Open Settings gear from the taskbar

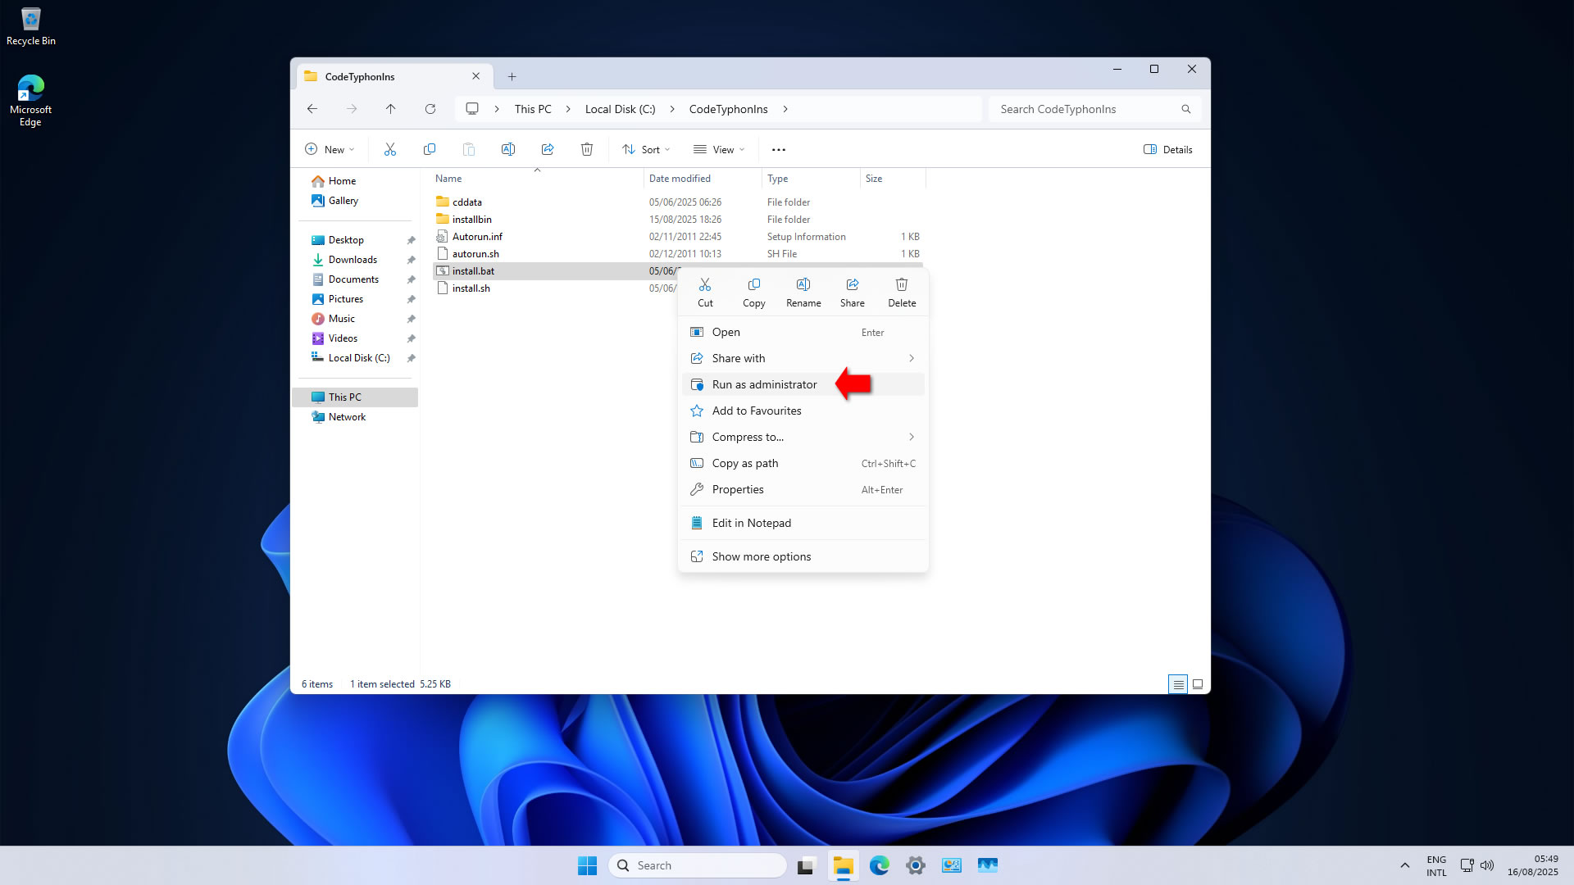click(x=916, y=865)
